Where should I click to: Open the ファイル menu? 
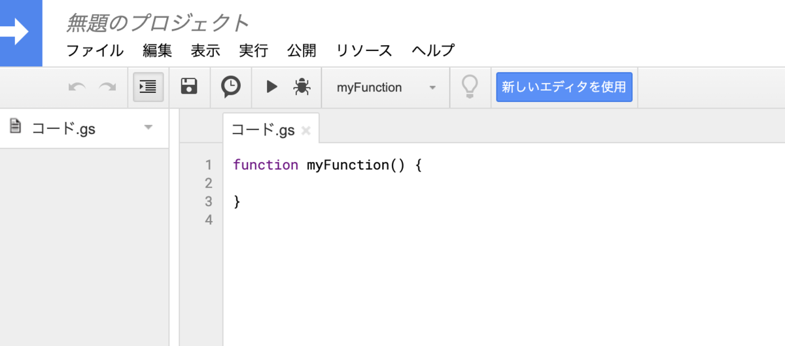tap(95, 50)
